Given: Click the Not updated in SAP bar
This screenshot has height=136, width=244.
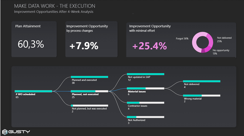Looking at the screenshot, I should coord(145,74).
